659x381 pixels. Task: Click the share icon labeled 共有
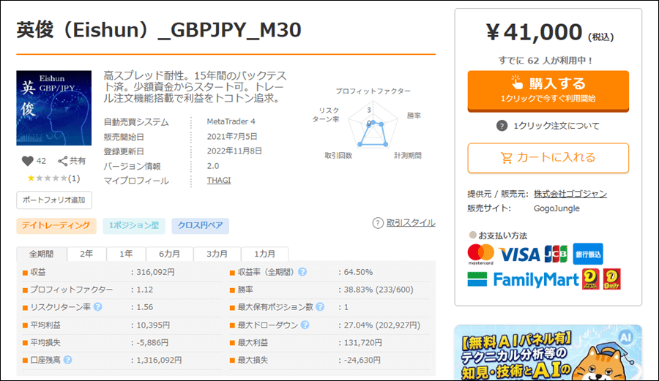[x=63, y=161]
